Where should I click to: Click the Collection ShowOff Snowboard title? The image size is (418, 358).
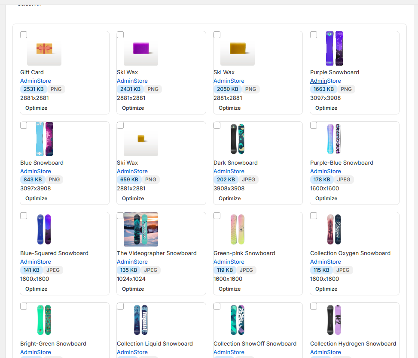tap(255, 344)
